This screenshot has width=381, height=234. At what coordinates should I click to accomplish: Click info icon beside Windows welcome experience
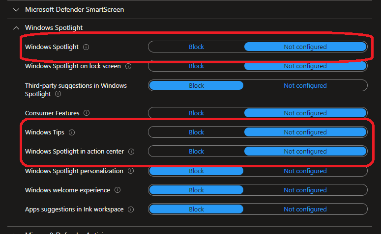[x=117, y=190]
